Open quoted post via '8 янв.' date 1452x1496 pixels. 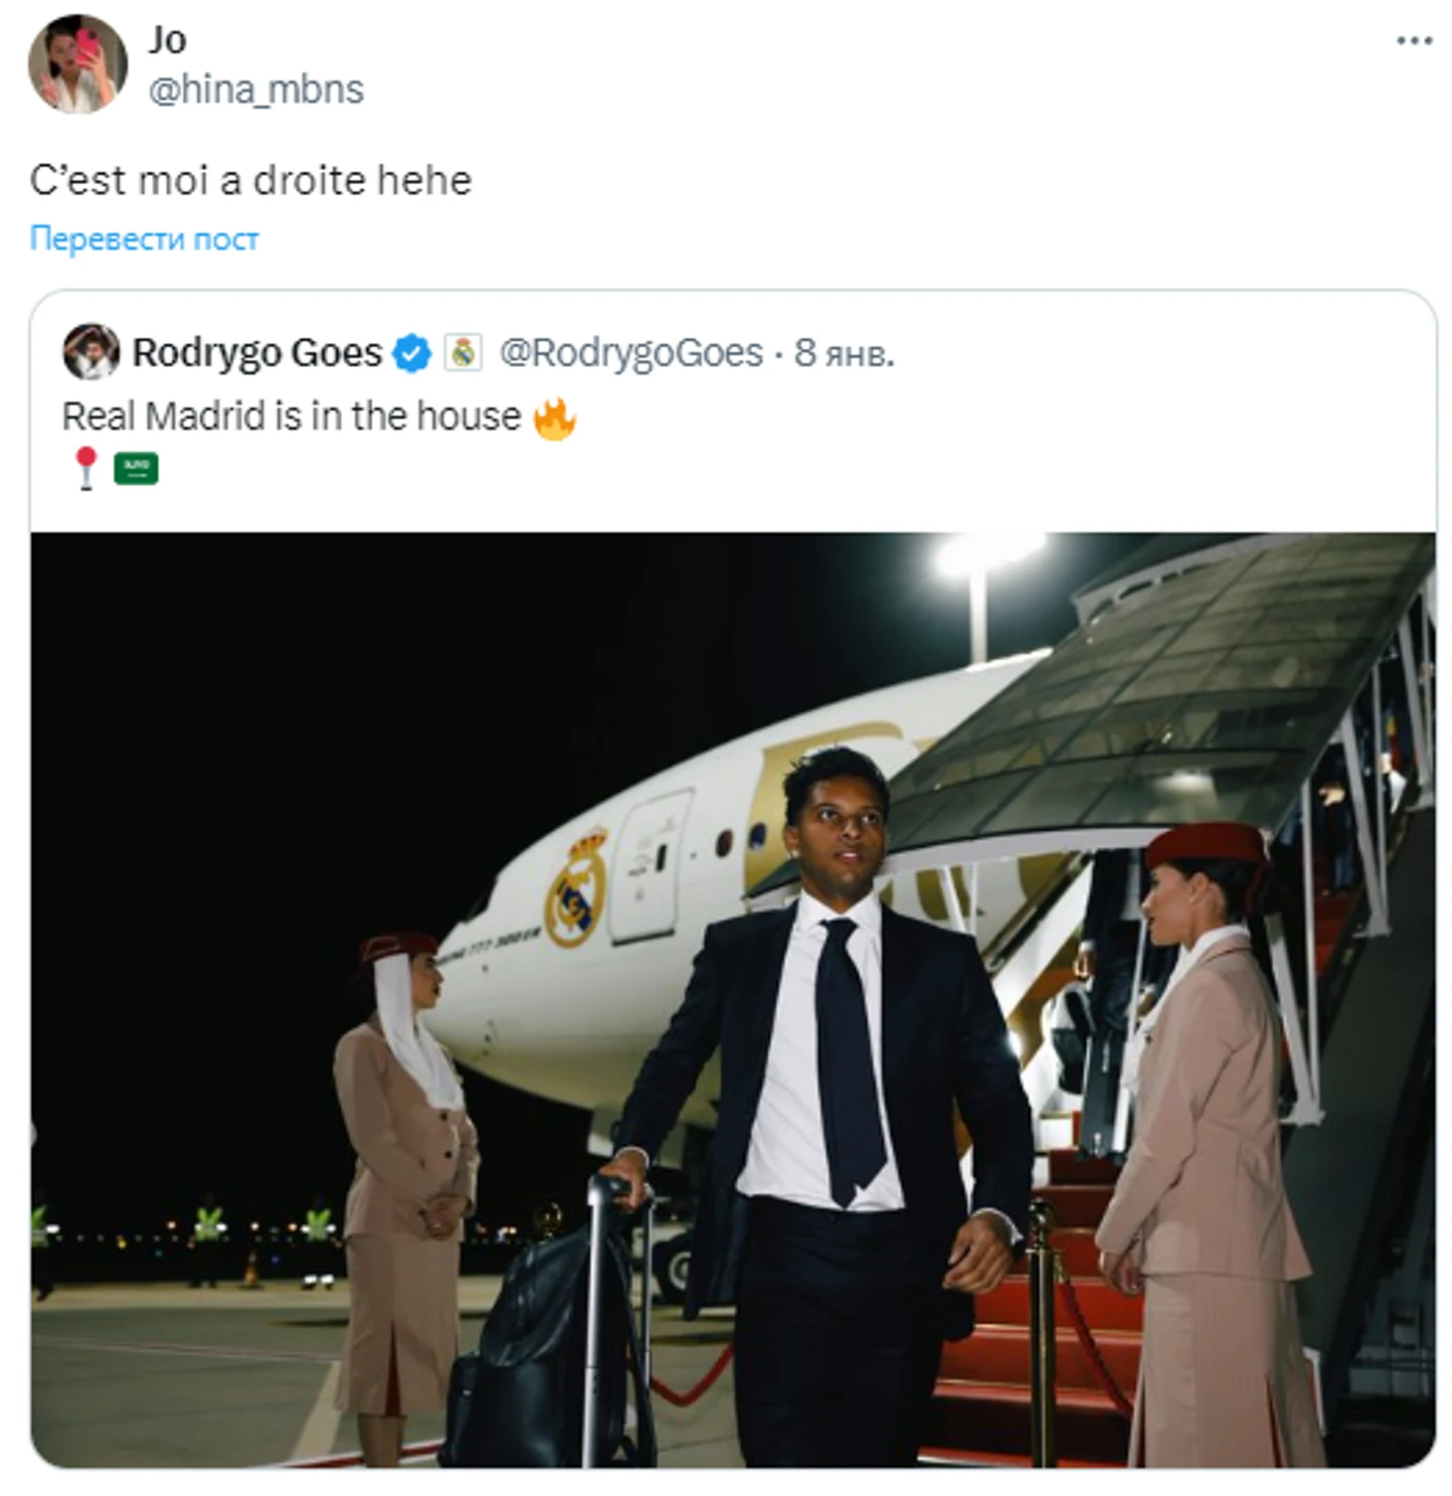(x=844, y=353)
